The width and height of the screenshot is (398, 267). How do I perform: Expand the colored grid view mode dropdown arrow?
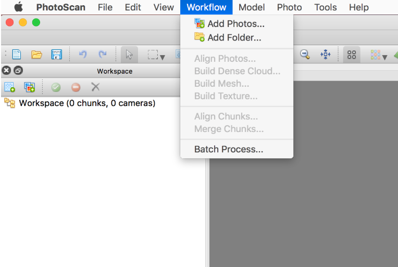(385, 58)
